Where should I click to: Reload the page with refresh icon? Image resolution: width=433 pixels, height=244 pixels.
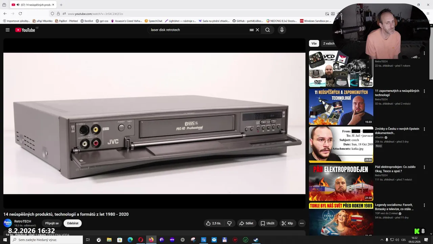[20, 14]
